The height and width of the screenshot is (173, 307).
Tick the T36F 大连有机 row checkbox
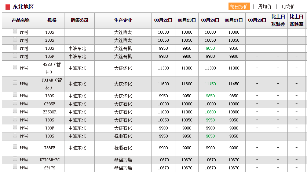point(15,55)
